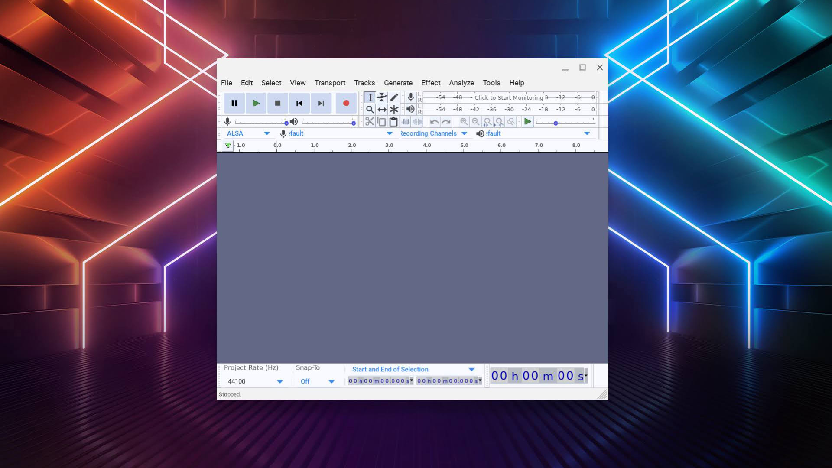Activate the Multi-Tool asterisk icon

tap(394, 109)
